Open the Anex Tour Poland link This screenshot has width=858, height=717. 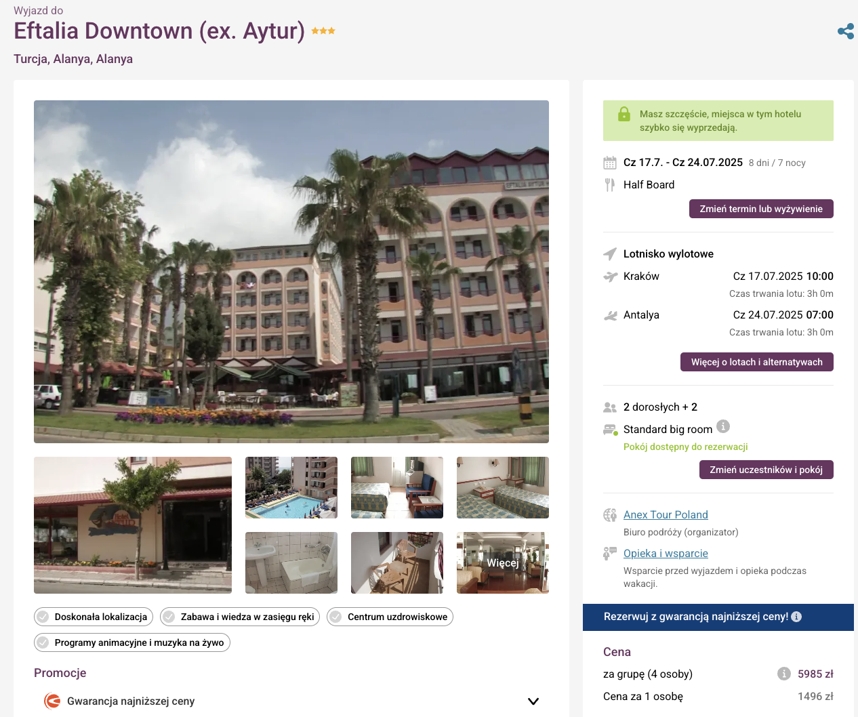[x=666, y=515]
